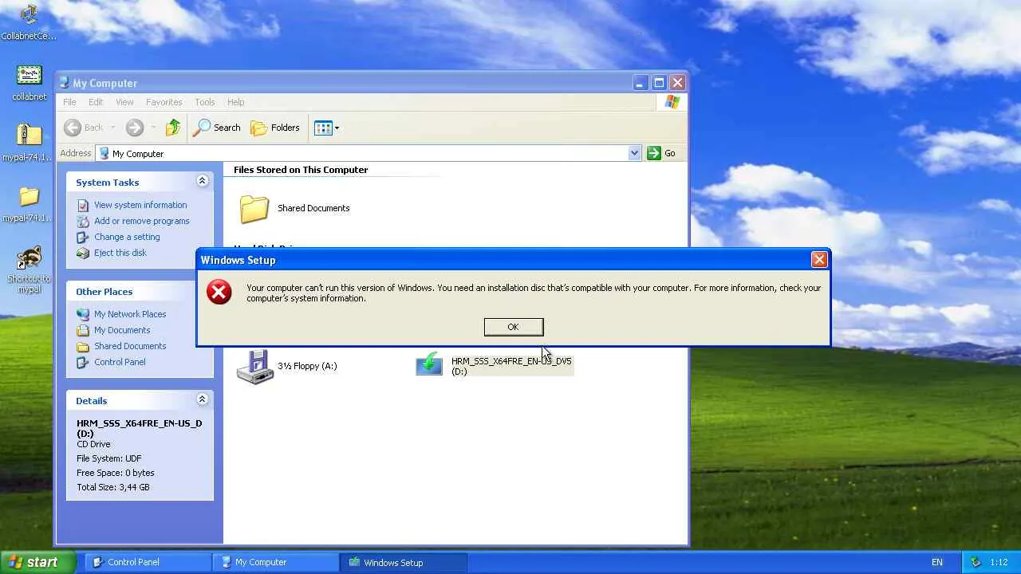This screenshot has width=1021, height=574.
Task: Minimize the My Computer window
Action: tap(641, 82)
